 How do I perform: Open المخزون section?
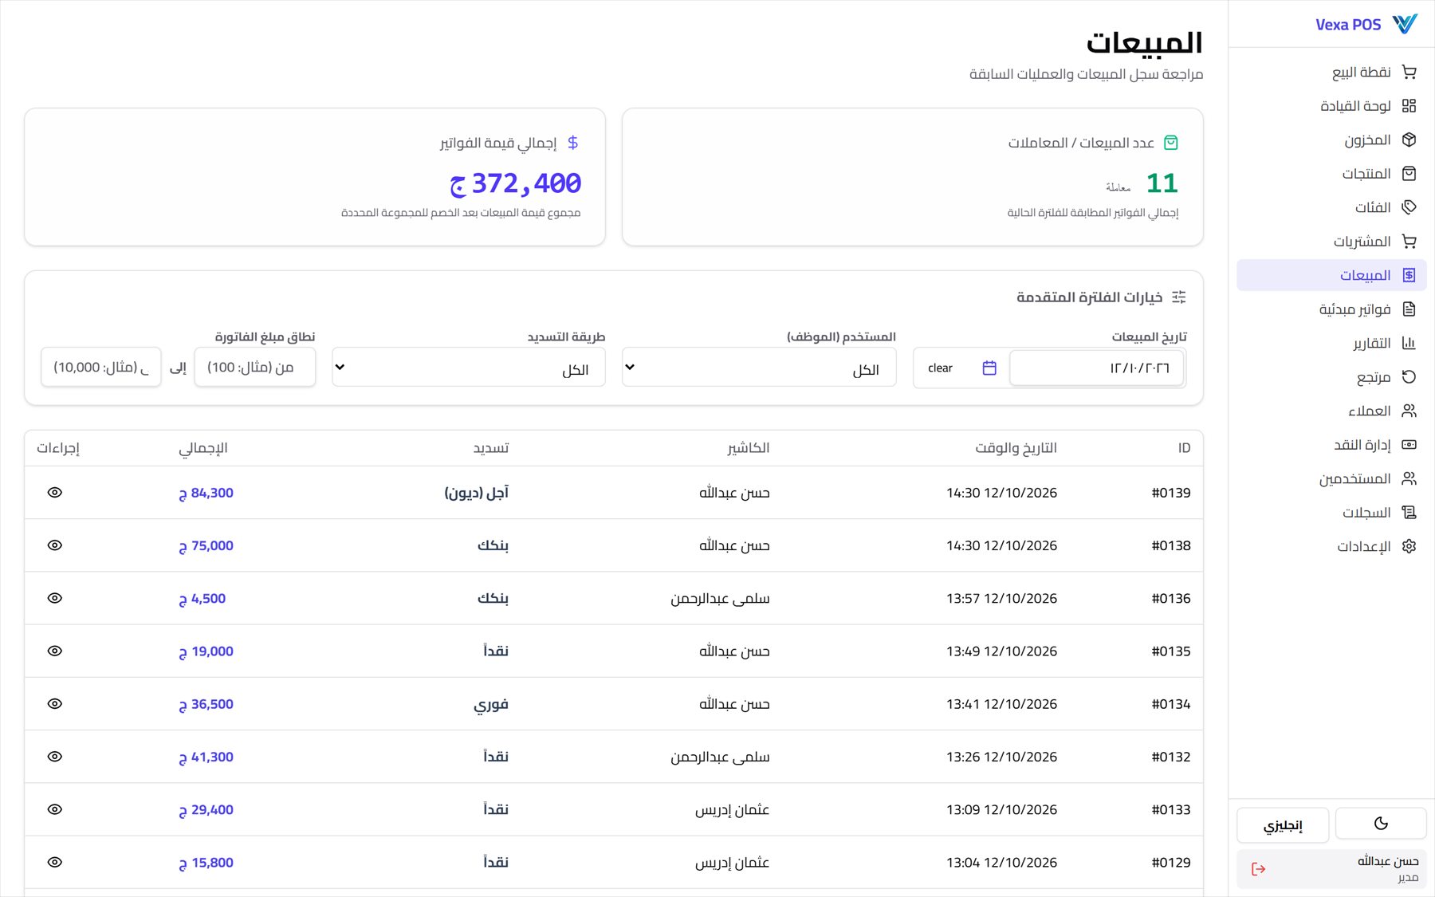click(x=1331, y=140)
